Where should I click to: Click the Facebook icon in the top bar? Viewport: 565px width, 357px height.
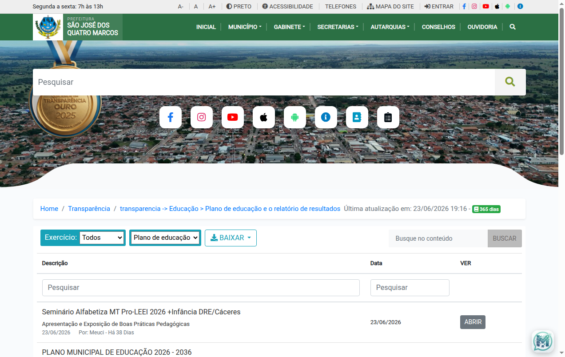[x=464, y=7]
